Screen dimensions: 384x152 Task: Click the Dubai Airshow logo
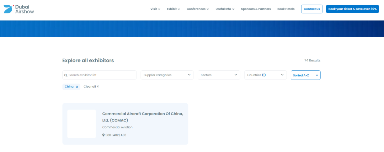[19, 9]
